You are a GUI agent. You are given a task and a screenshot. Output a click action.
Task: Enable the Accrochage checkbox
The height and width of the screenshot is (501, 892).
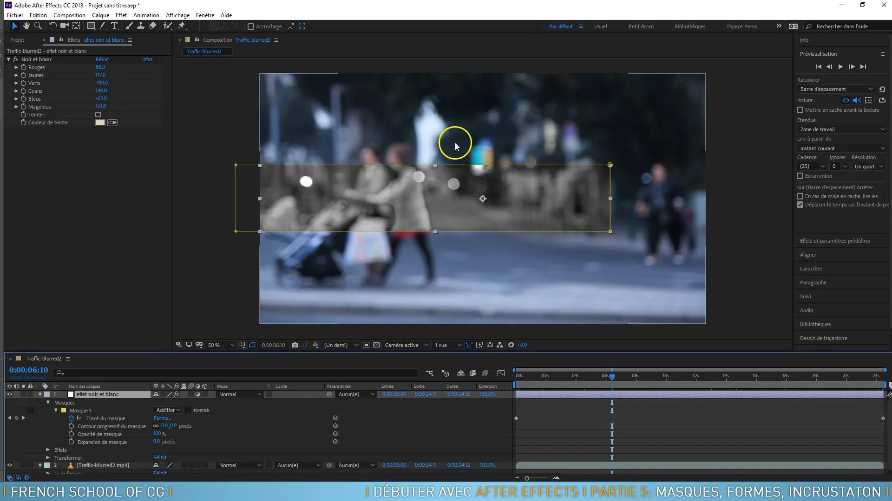(x=251, y=26)
